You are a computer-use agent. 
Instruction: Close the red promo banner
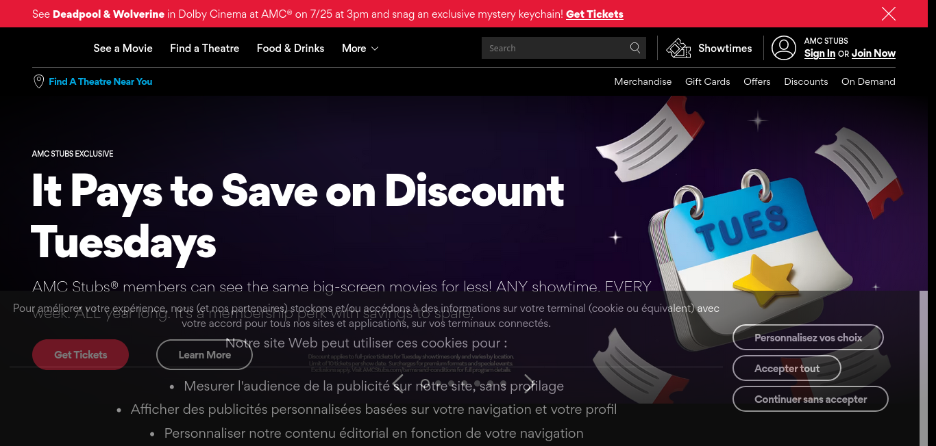point(889,14)
